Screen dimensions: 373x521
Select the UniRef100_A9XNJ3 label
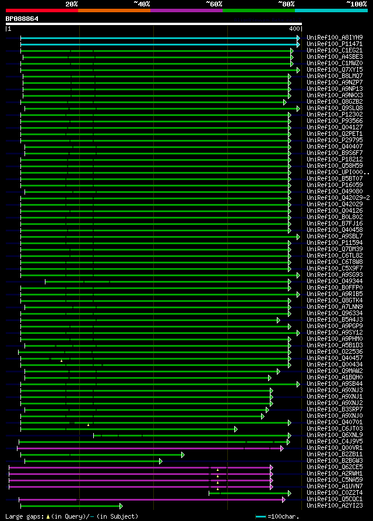coord(335,390)
